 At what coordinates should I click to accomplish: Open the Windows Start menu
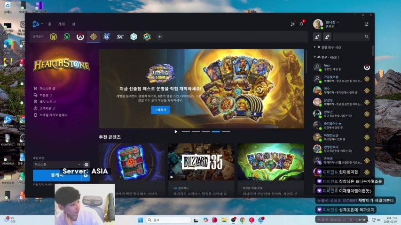pos(141,220)
